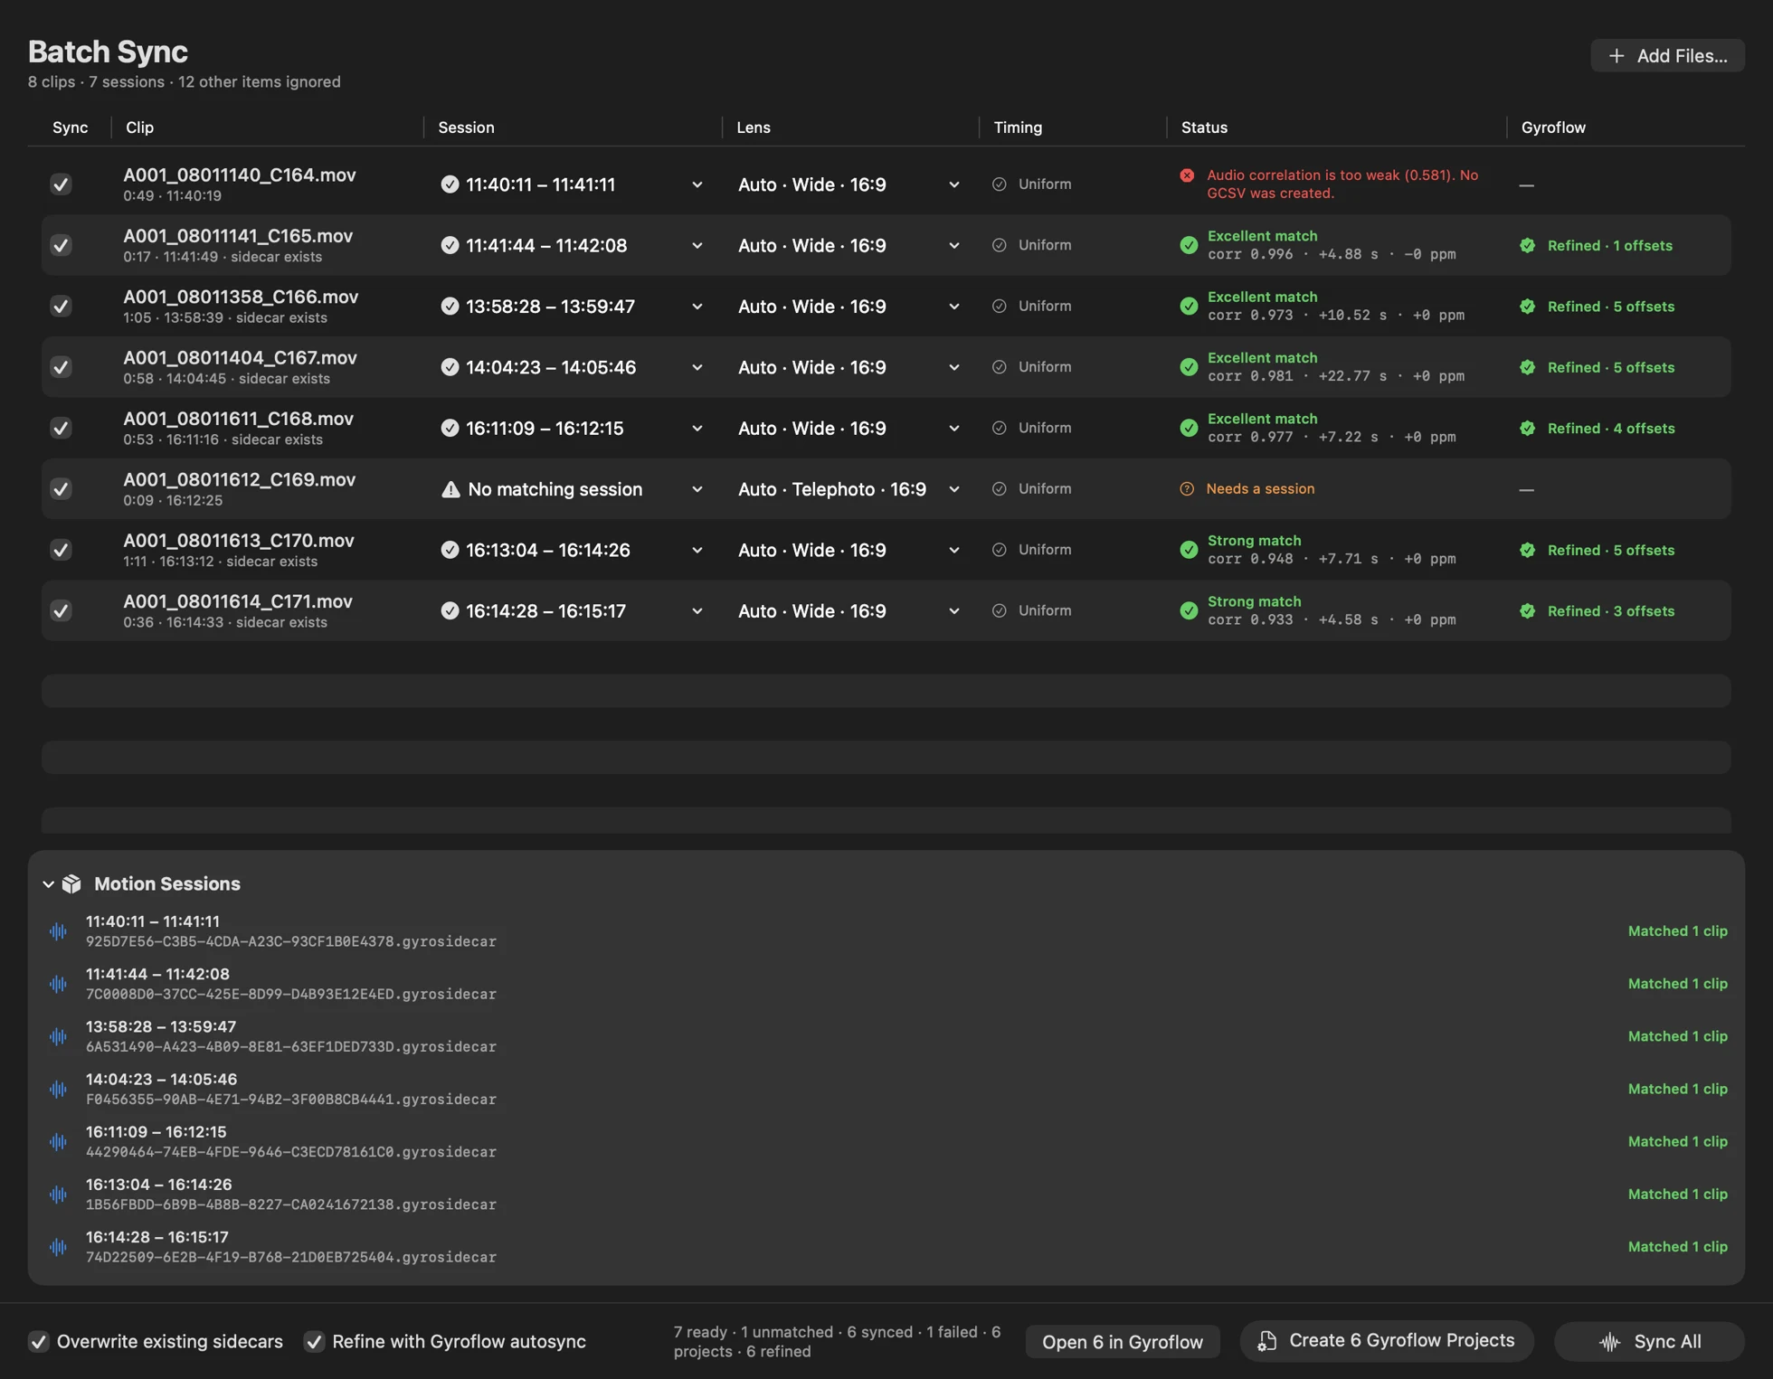Collapse the Motion Sessions section

[48, 884]
